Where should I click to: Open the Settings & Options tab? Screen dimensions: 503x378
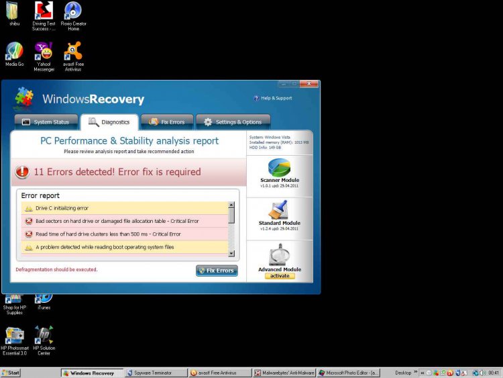233,122
